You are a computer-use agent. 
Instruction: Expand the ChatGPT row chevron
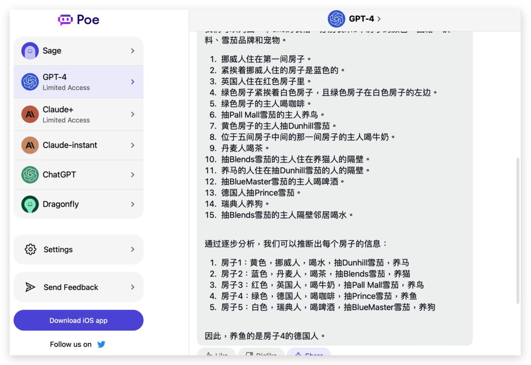(x=132, y=175)
